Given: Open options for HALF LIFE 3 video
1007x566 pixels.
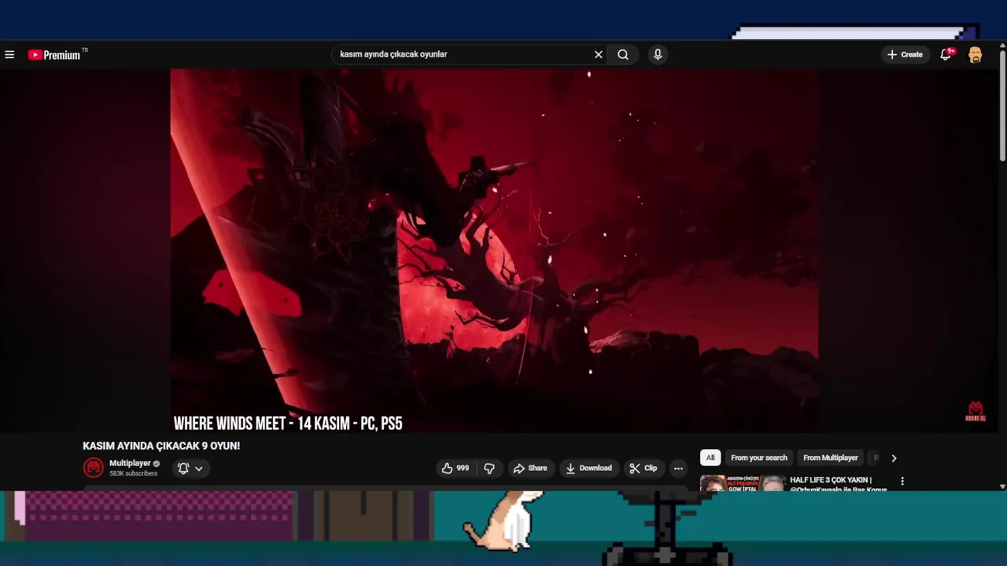Looking at the screenshot, I should click(x=902, y=481).
